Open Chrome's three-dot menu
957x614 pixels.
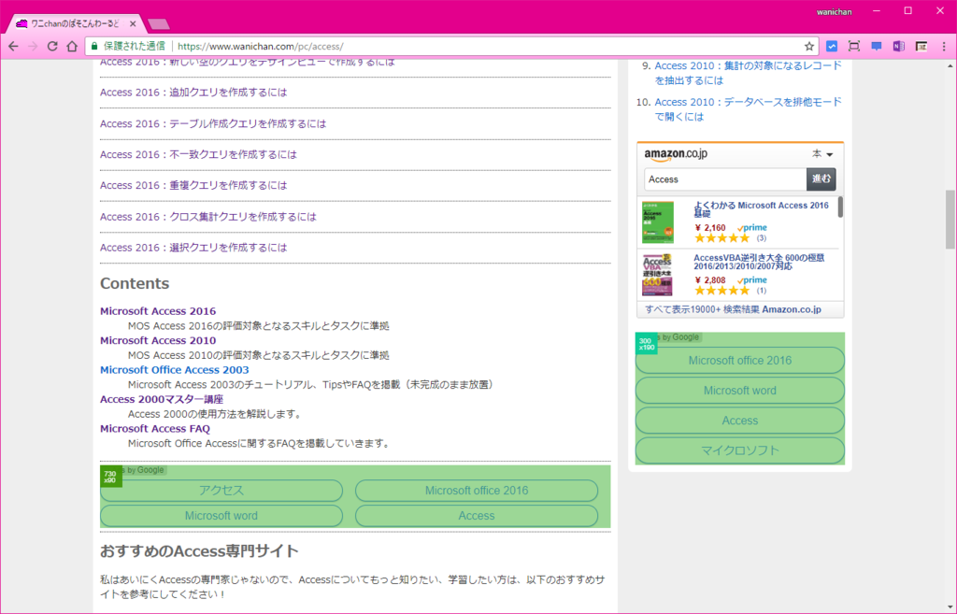coord(944,47)
